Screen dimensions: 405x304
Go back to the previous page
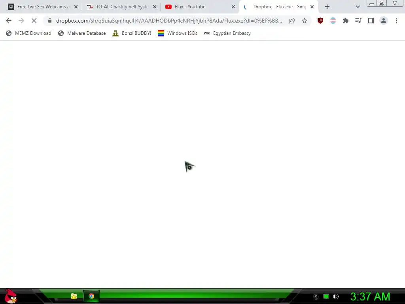click(9, 21)
